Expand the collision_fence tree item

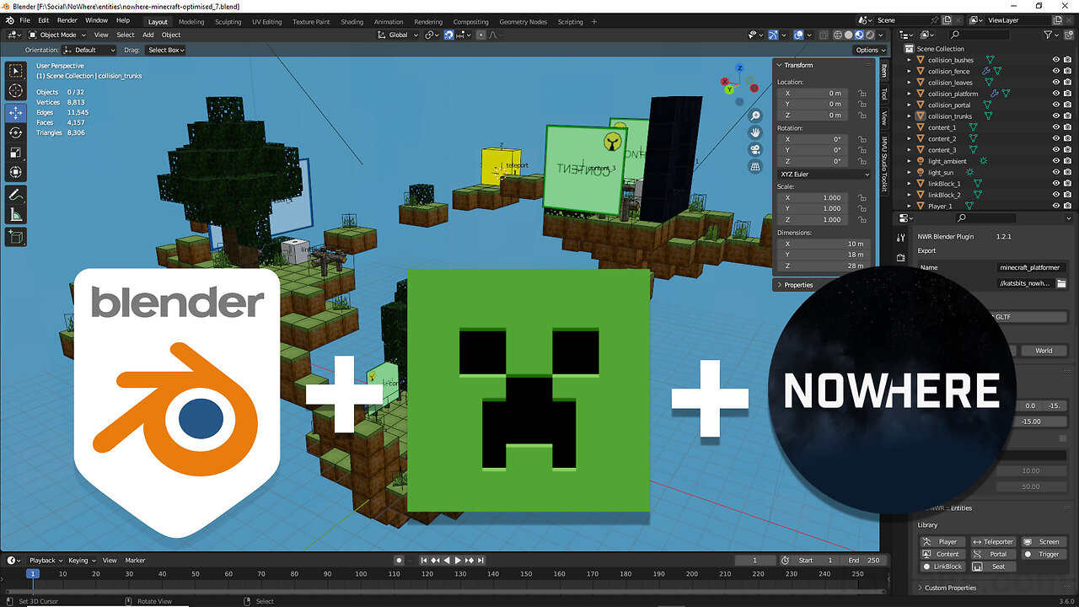(x=909, y=71)
